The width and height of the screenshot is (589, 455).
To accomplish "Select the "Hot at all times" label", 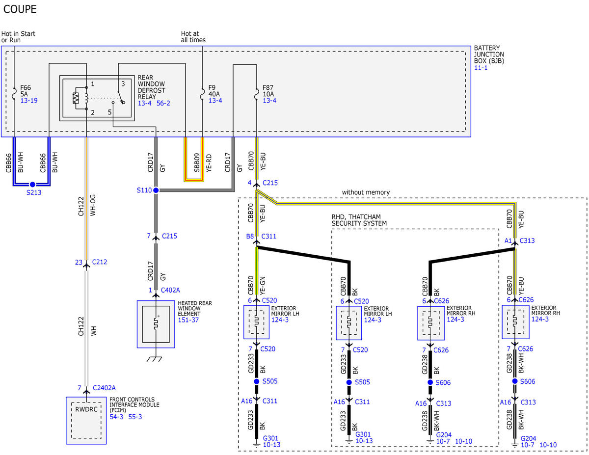I will click(193, 36).
